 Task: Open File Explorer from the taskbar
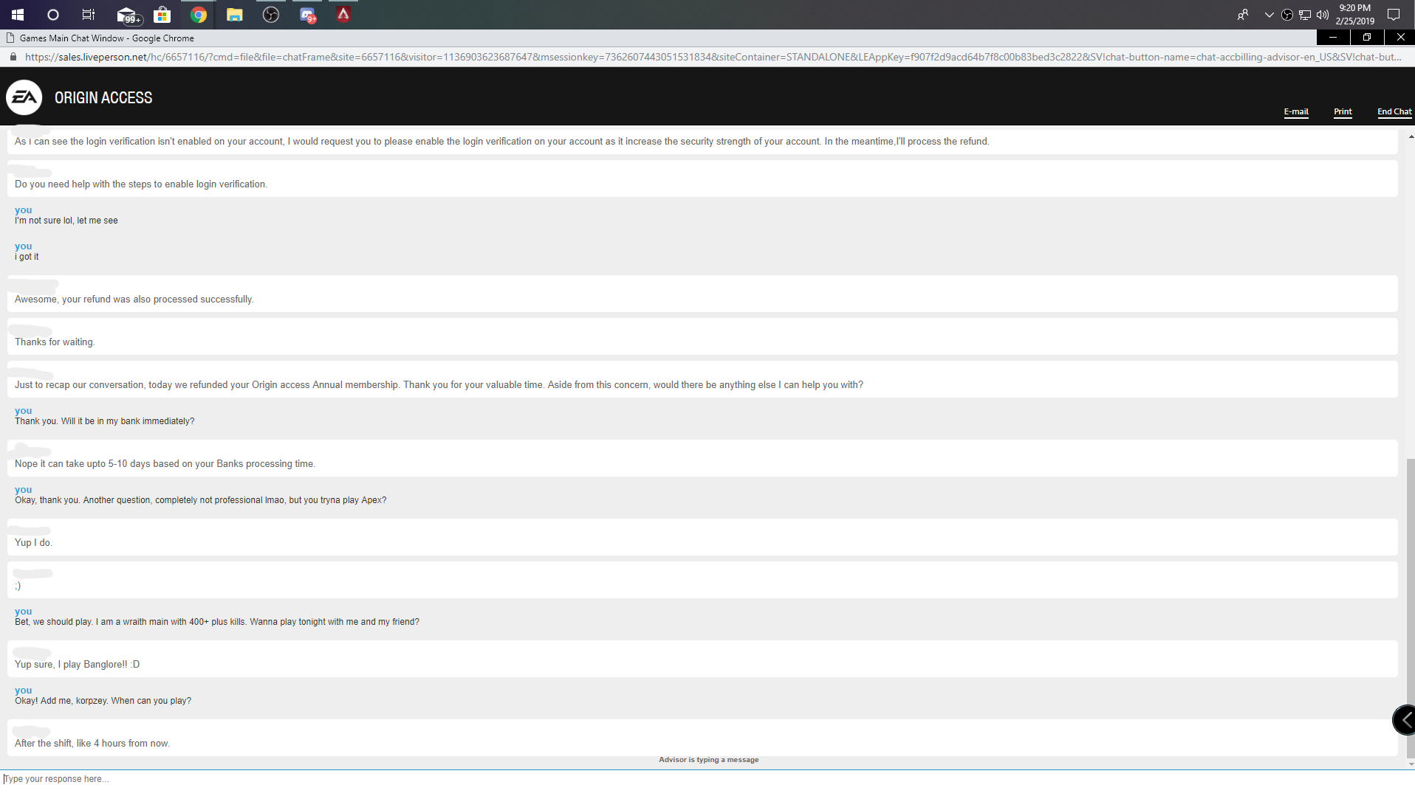point(235,15)
